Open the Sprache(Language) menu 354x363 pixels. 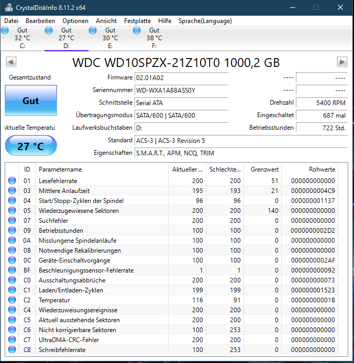[x=205, y=21]
